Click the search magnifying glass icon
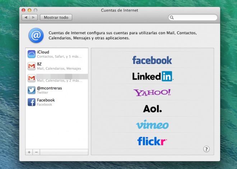237x169 pixels. click(172, 18)
